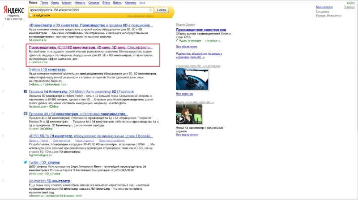The image size is (358, 200).
Task: Open the Мои находки link
Action: [324, 7]
